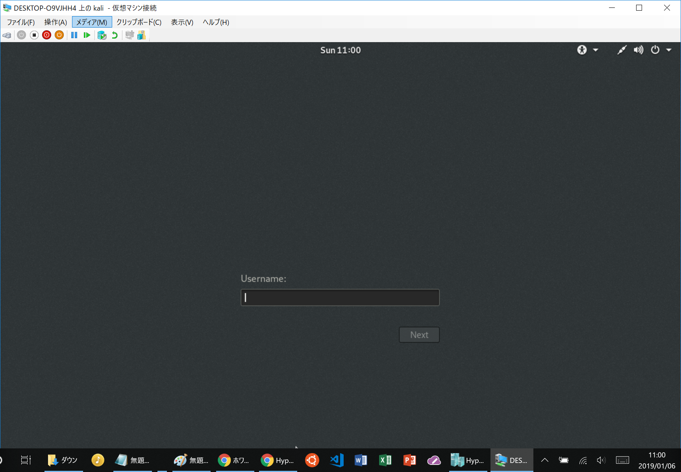
Task: Click the Share (zip folder) toolbar icon
Action: click(142, 35)
